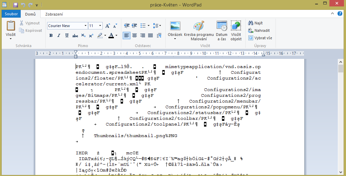Click the Undo arrow in title bar
The width and height of the screenshot is (346, 176).
(23, 5)
